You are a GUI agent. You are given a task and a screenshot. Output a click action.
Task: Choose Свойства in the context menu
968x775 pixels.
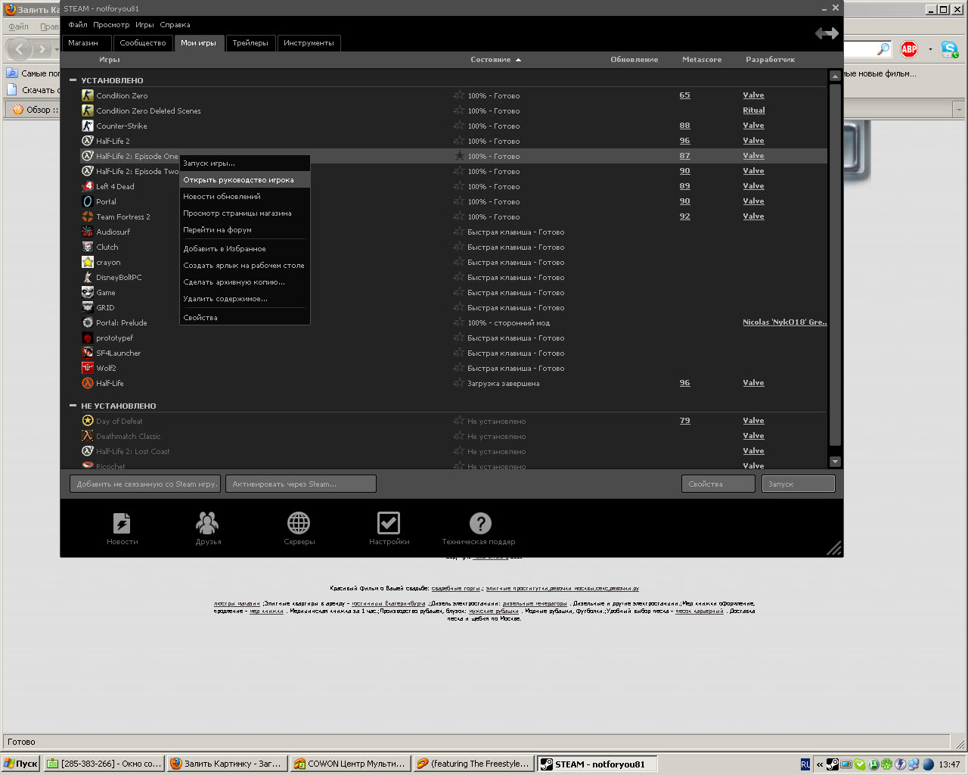pos(245,317)
